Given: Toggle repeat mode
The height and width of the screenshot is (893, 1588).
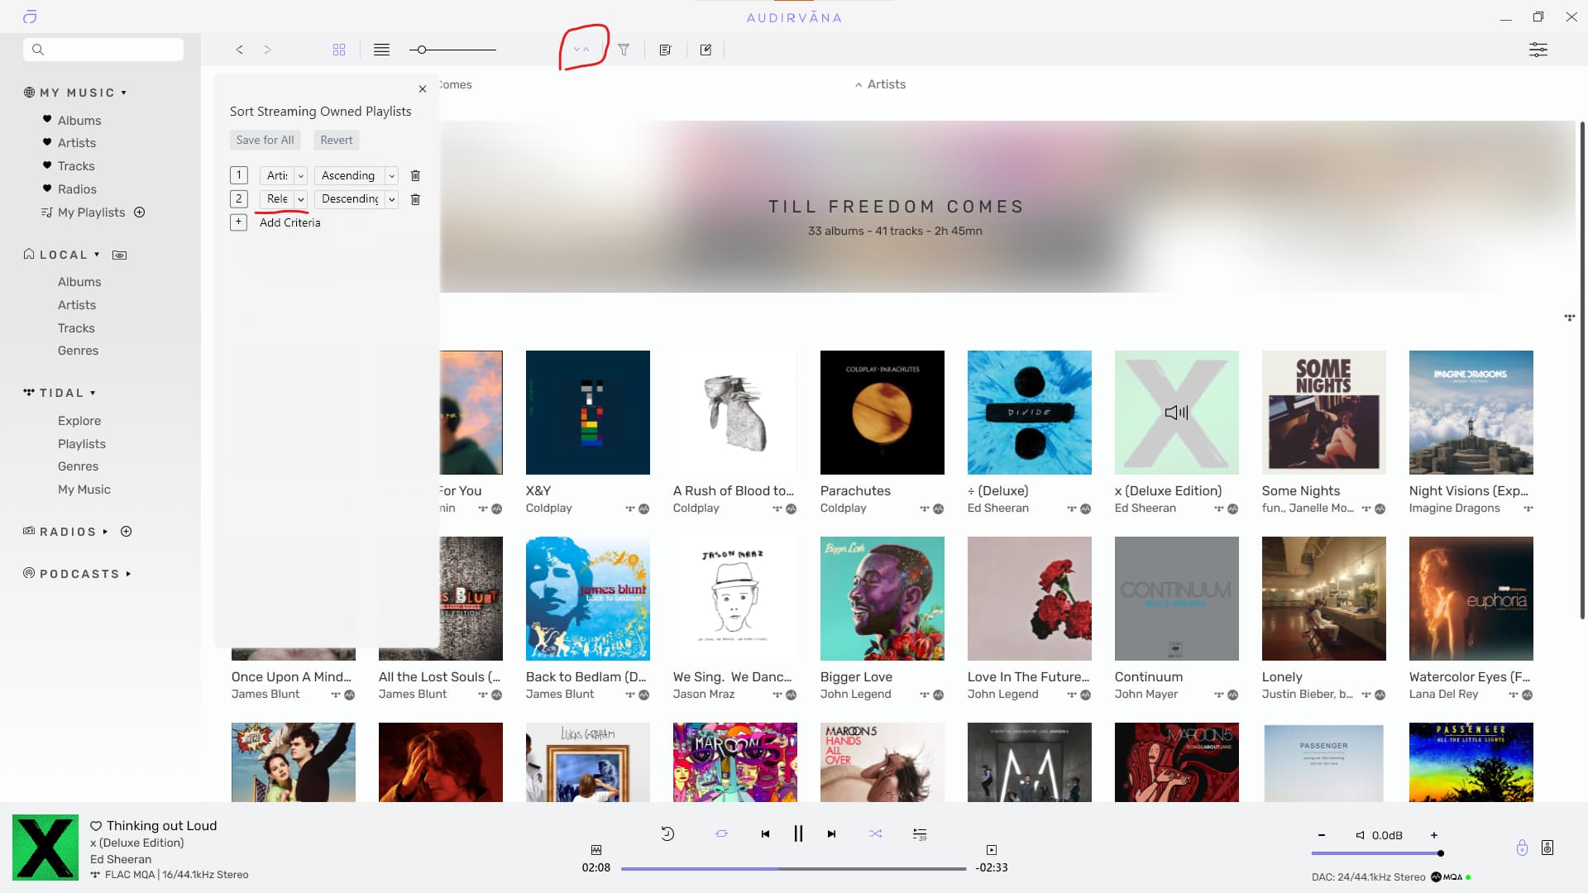Looking at the screenshot, I should tap(721, 834).
